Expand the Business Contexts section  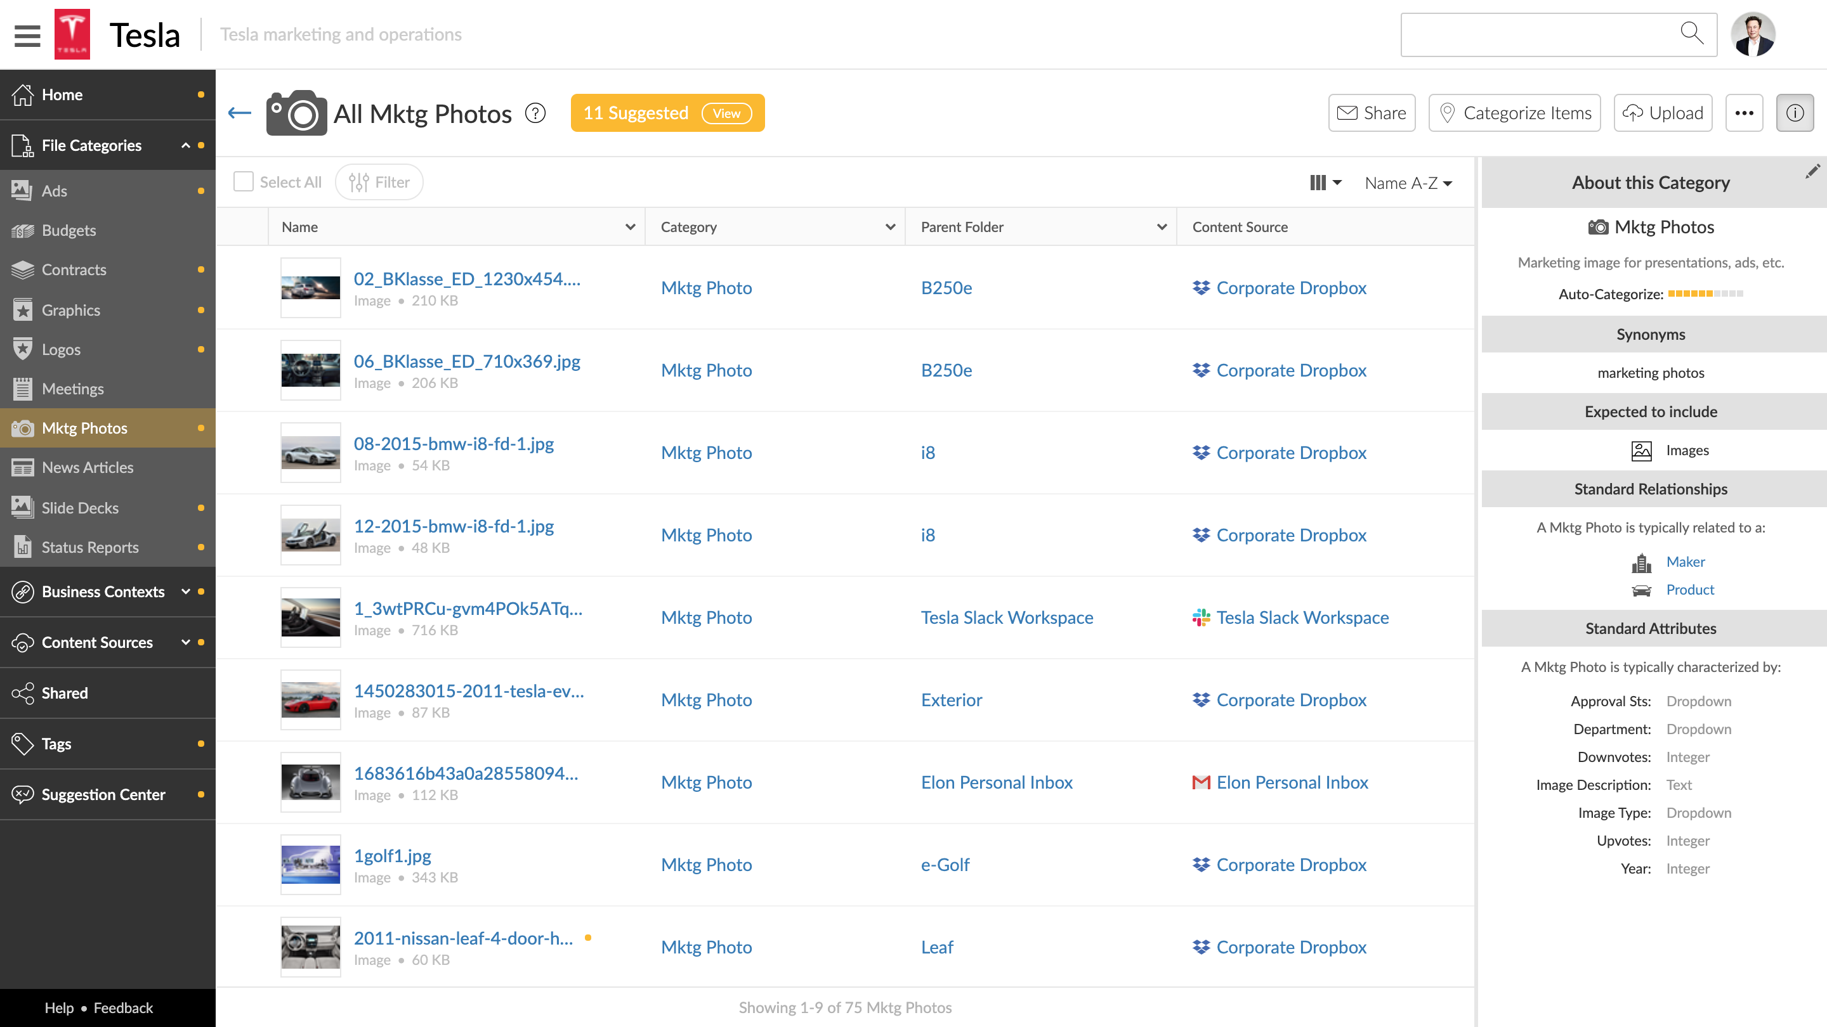pyautogui.click(x=186, y=592)
